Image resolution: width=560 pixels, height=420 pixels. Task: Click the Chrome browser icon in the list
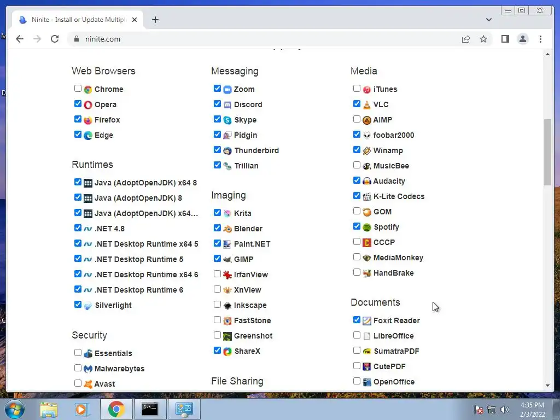[x=88, y=90]
